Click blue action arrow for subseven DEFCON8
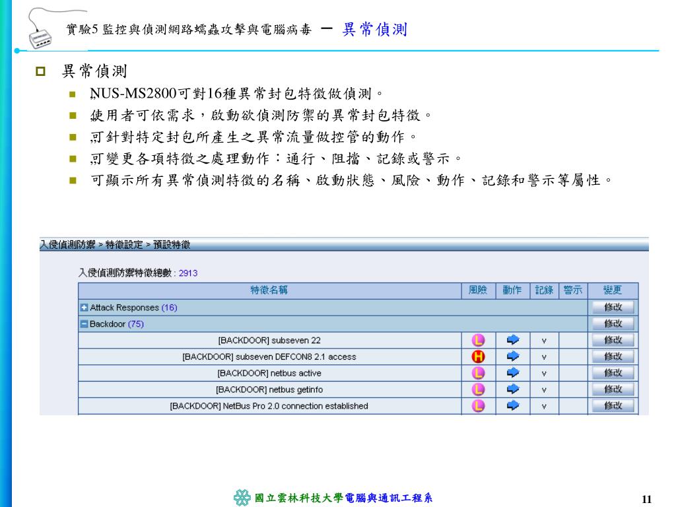This screenshot has width=676, height=507. [x=512, y=356]
